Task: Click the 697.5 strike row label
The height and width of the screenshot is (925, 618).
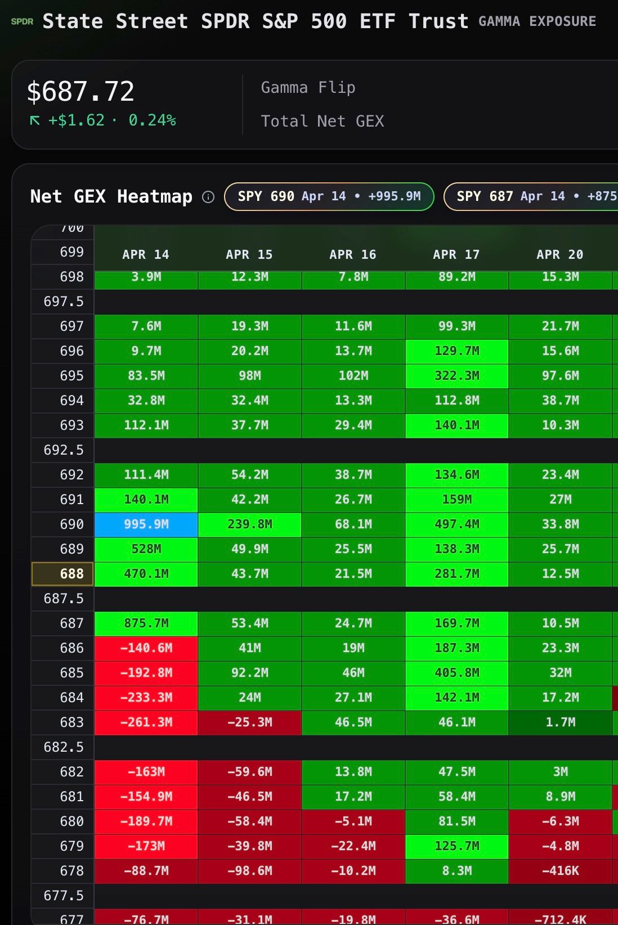Action: (63, 302)
